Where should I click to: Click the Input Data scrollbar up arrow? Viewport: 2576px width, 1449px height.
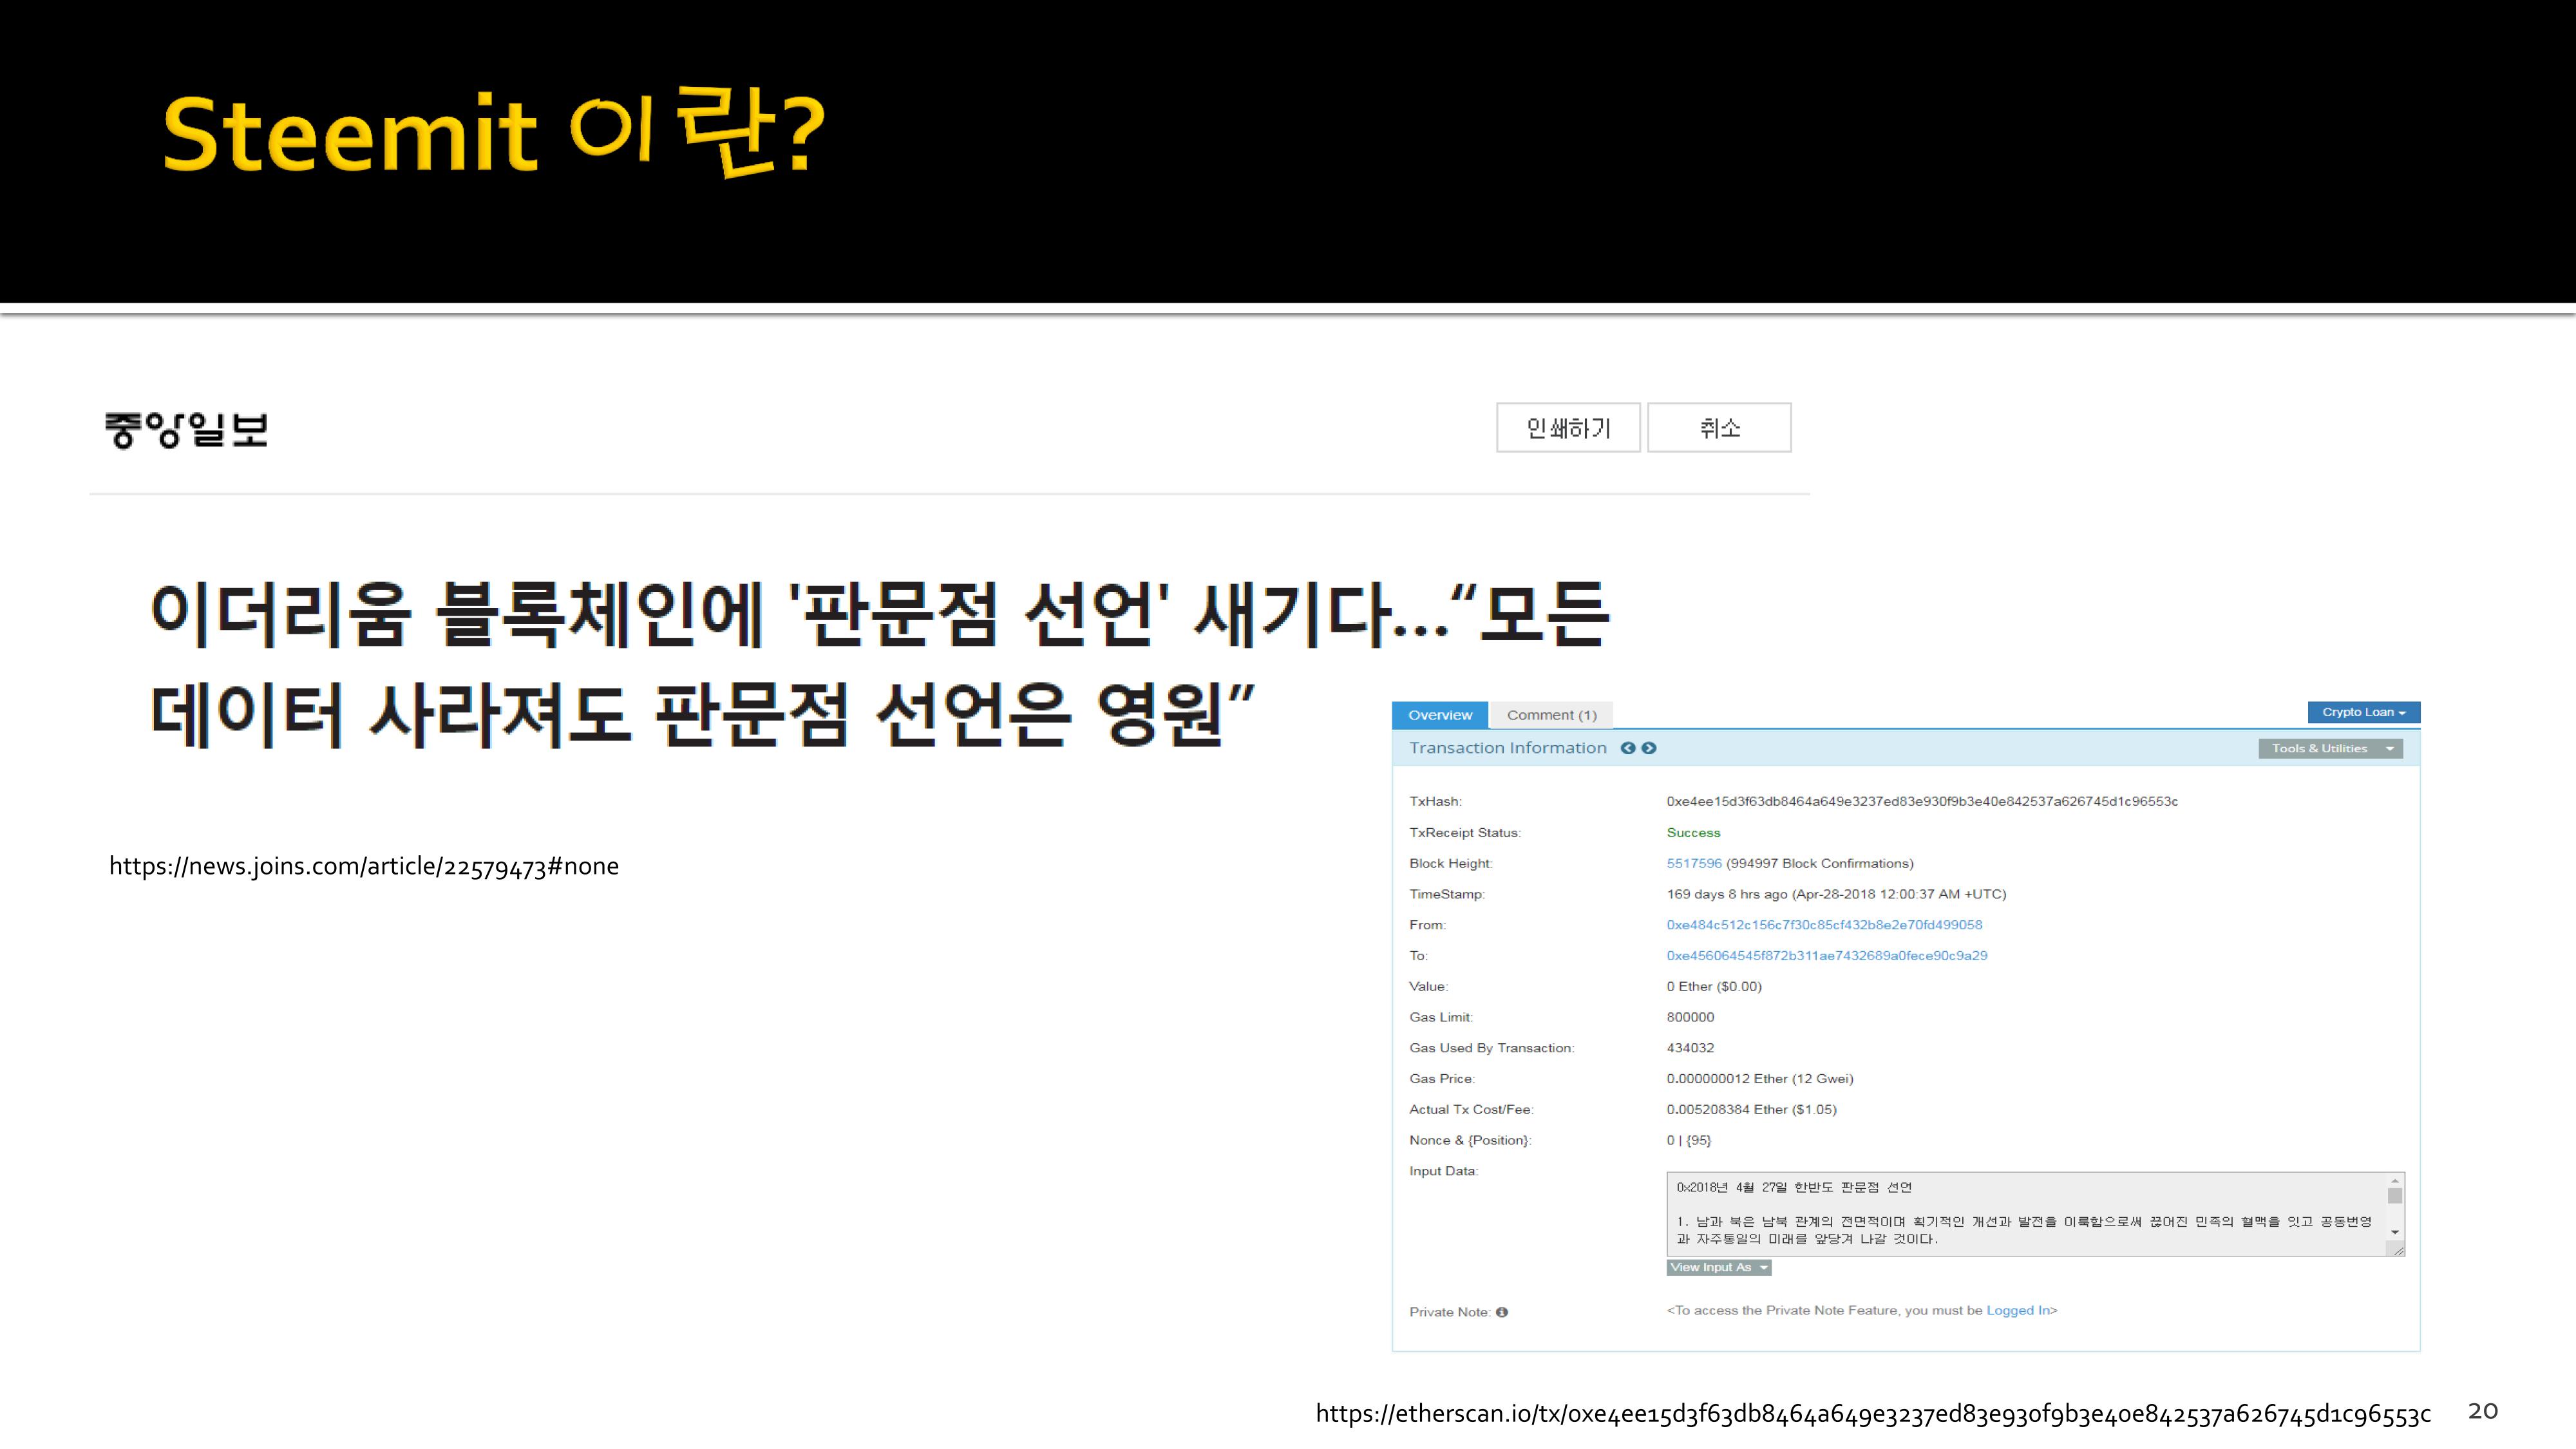pyautogui.click(x=2394, y=1181)
